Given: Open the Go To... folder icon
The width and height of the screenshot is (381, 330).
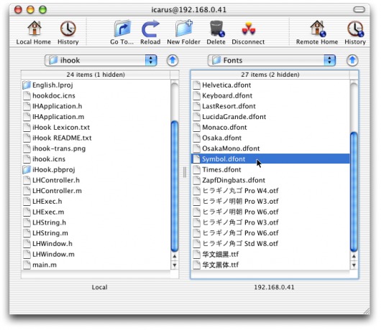Looking at the screenshot, I should point(122,29).
